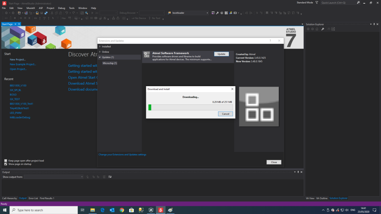Switch to the VA Outline tab
The height and width of the screenshot is (214, 381).
tap(322, 198)
